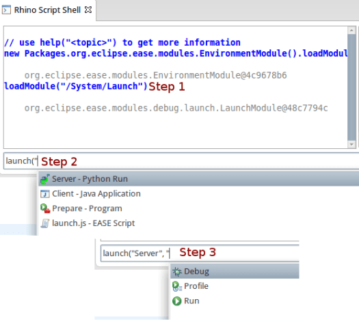Click the loadModule("/System/Launch") command line

point(76,87)
